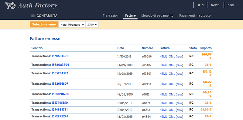Click the Seleziona anno orange label
The image size is (243, 120).
coord(44,24)
